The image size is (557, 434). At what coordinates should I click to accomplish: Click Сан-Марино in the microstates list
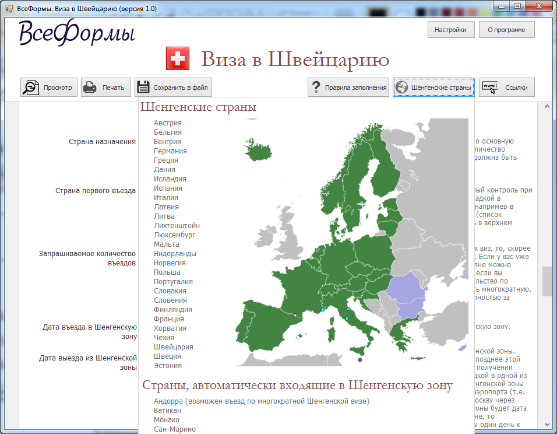(174, 429)
